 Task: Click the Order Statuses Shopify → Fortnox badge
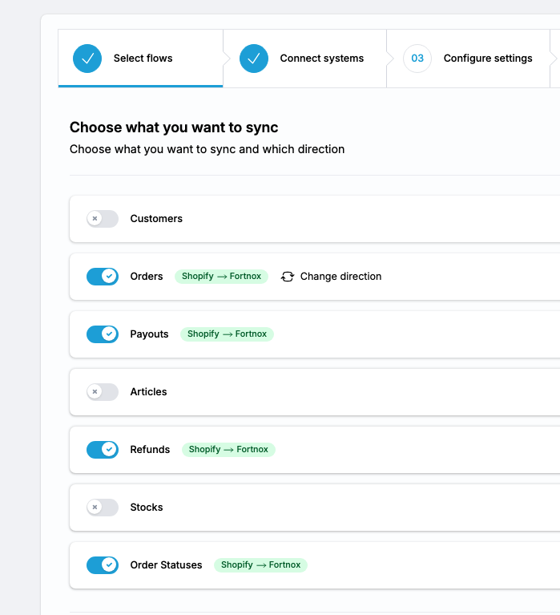260,564
